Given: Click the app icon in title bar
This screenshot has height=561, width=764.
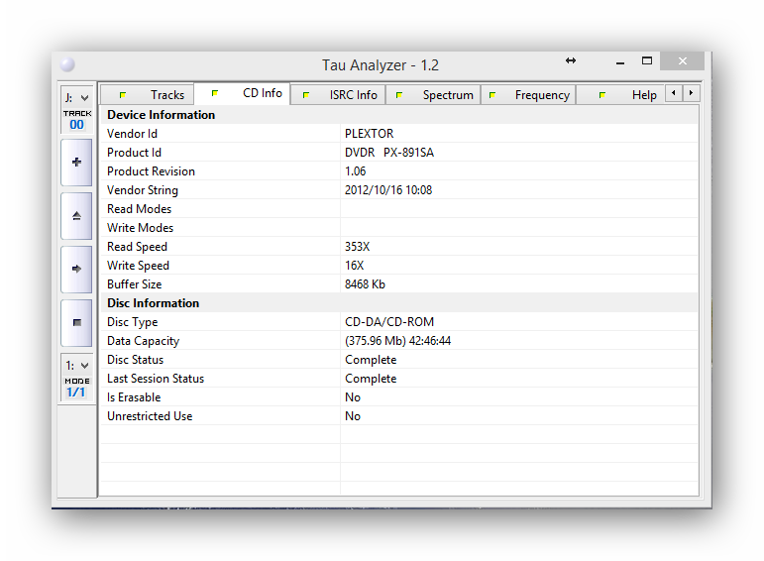Looking at the screenshot, I should point(66,65).
